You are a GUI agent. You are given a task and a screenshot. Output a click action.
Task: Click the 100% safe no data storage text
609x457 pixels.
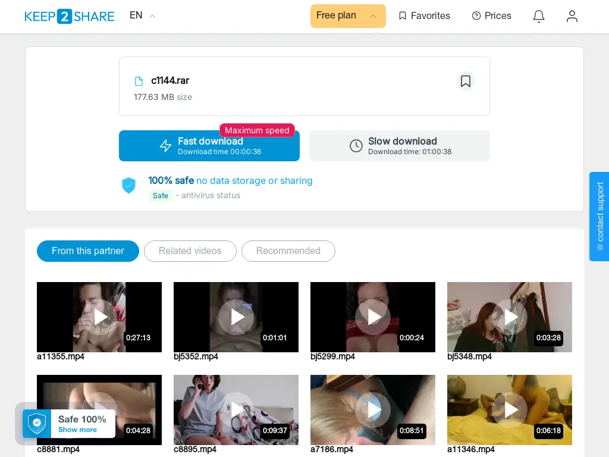pos(230,181)
